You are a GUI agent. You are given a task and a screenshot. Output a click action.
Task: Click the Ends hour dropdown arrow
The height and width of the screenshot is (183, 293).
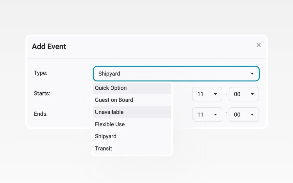click(215, 114)
